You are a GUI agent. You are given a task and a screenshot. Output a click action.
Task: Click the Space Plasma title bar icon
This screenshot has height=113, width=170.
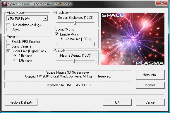[x=4, y=4]
